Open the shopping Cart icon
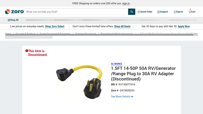Viewport: 203px width, 114px height. coord(190,12)
